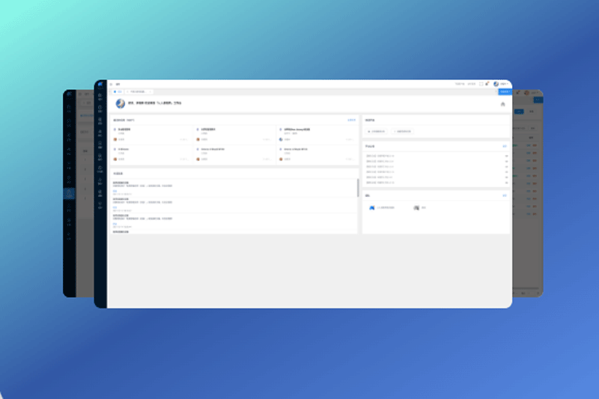Open the app with blue logo in bottom right panel
Image resolution: width=599 pixels, height=399 pixels.
point(382,207)
